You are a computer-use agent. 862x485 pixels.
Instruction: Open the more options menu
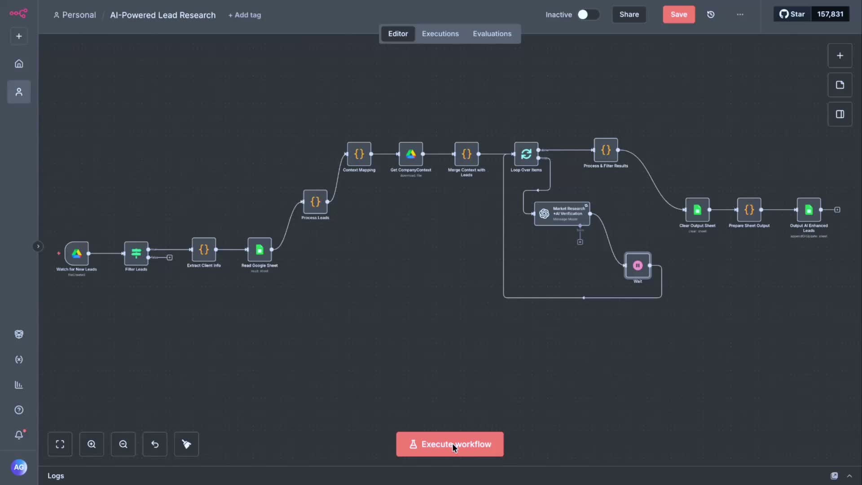coord(740,14)
